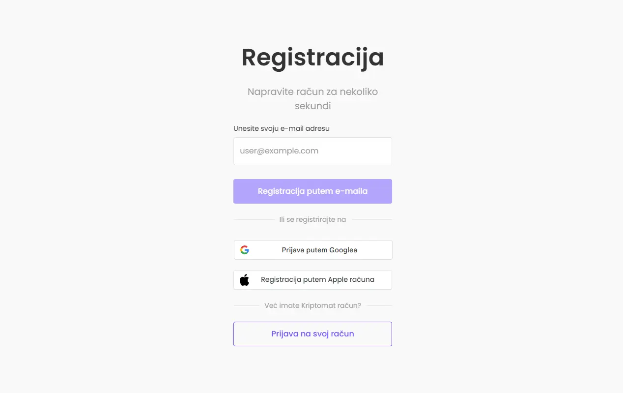Click the login option below Kriptomat account question
The height and width of the screenshot is (393, 623).
tap(312, 333)
